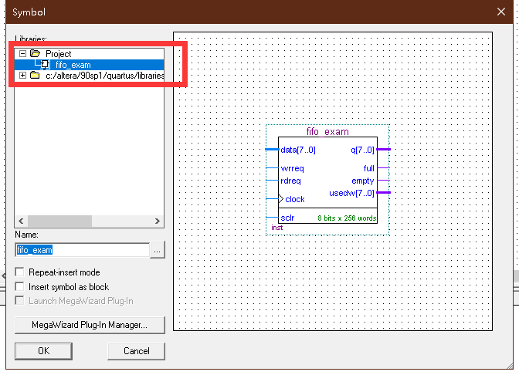Click the data[7..0] port in preview
Viewport: 519px width, 375px height.
(298, 150)
